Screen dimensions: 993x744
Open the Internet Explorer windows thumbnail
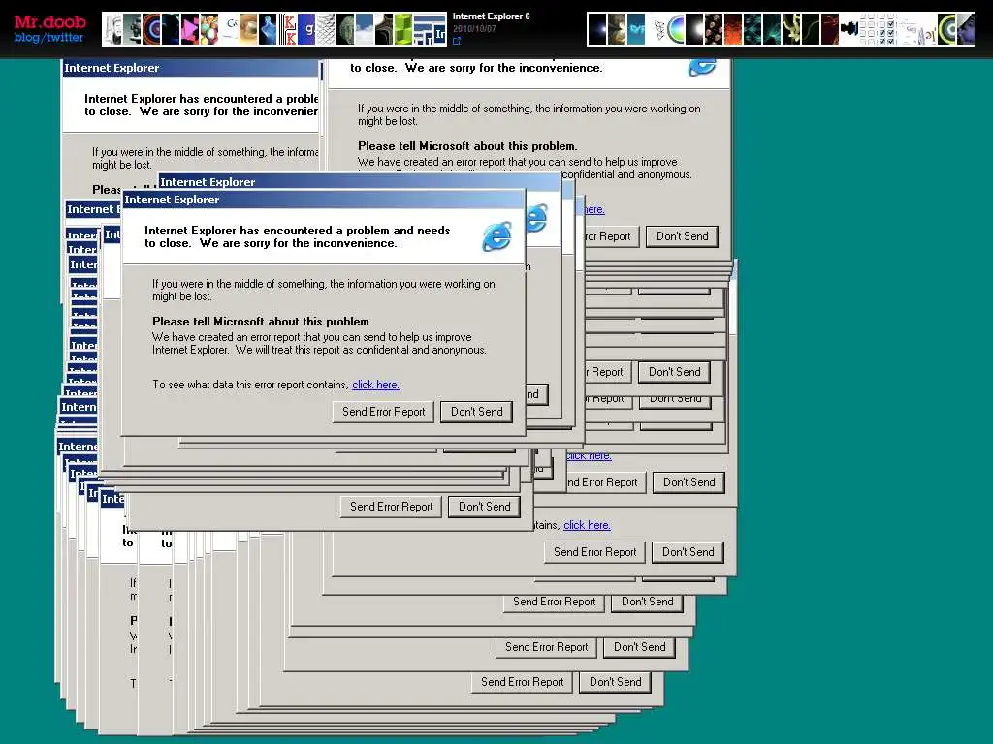click(431, 29)
